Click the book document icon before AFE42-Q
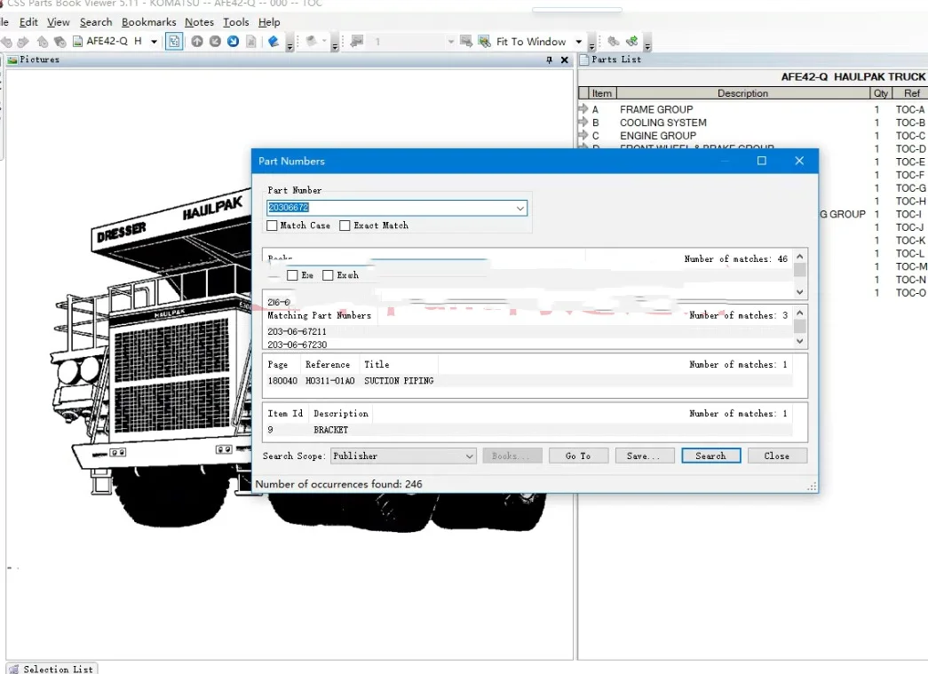Screen dimensions: 928x674 click(x=77, y=42)
